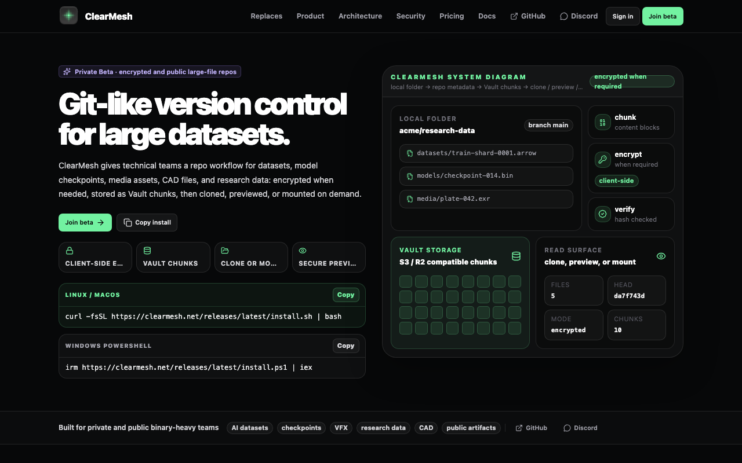The image size is (742, 463).
Task: Select the curl install.sh command text
Action: click(x=203, y=317)
